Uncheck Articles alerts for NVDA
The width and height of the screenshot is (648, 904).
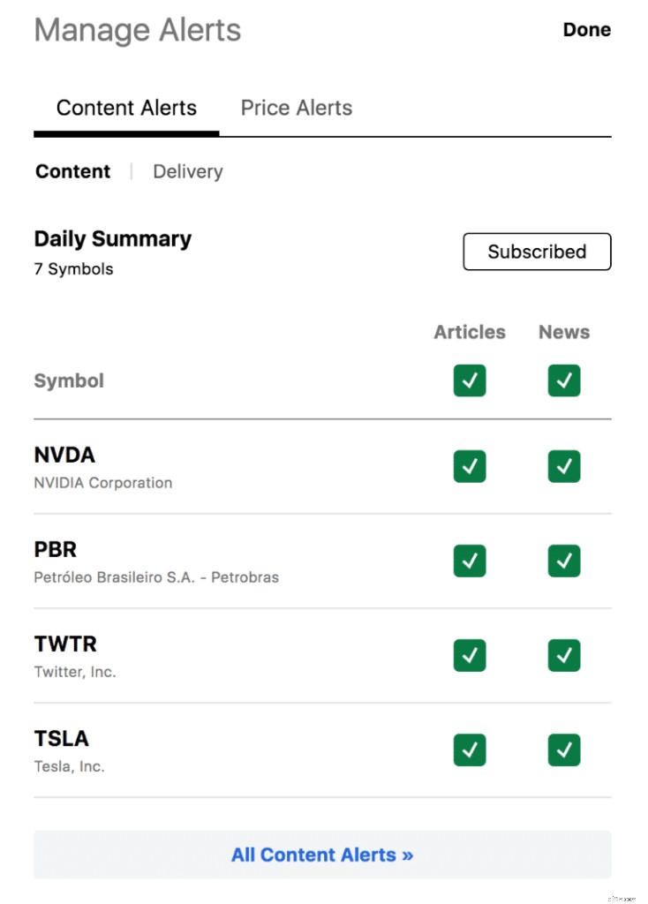tap(470, 466)
